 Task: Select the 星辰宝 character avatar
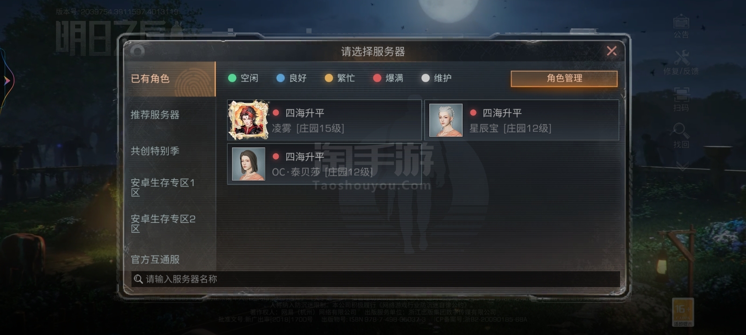(446, 120)
